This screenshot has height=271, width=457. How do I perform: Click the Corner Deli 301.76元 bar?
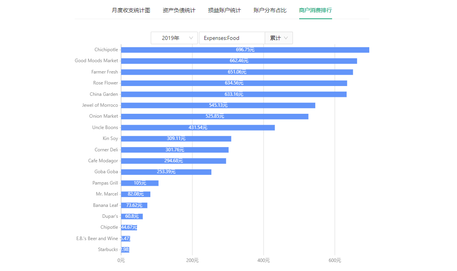coord(175,150)
